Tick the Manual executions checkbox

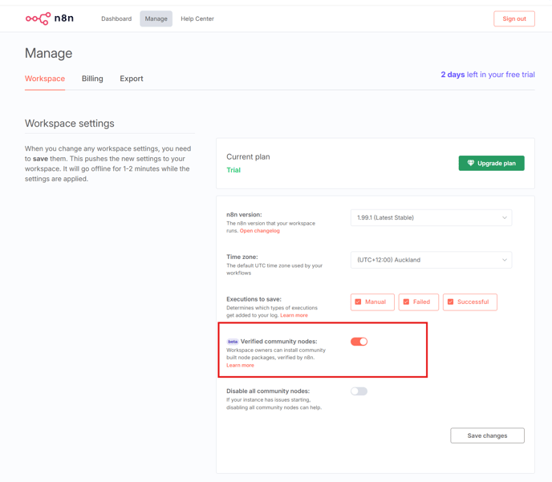[358, 302]
